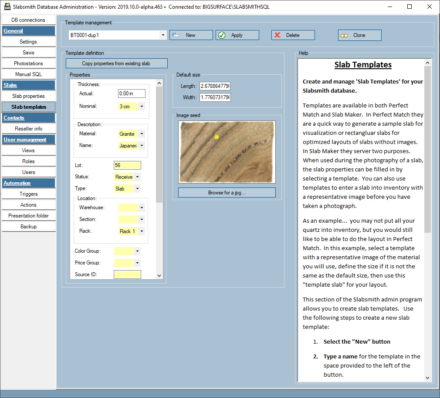Select the General section header
Image resolution: width=440 pixels, height=398 pixels.
[x=28, y=31]
